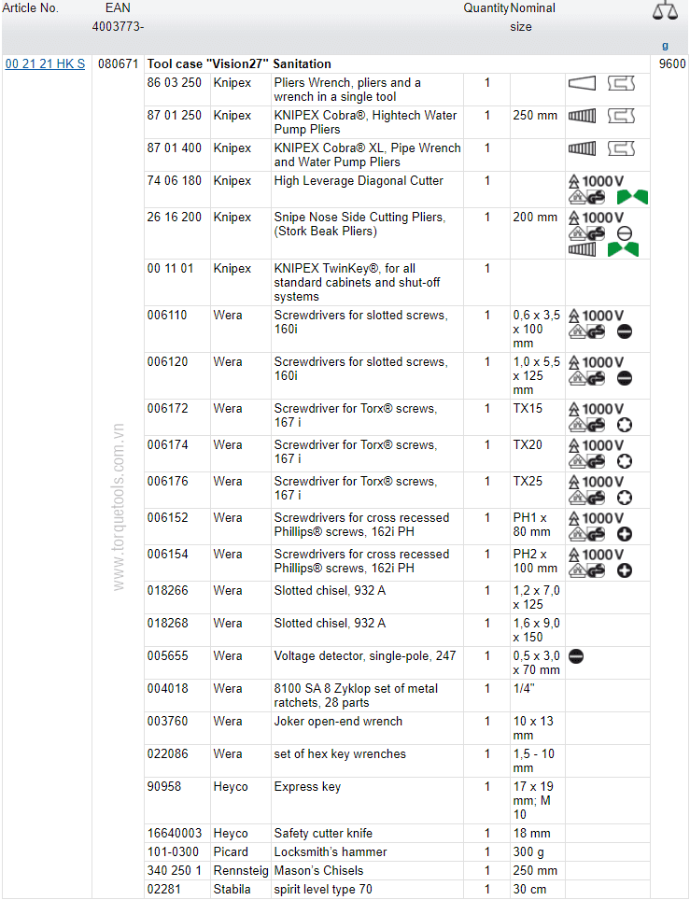Viewport: 690px width, 900px height.
Task: Click insulated symbols in 006176 row
Action: click(586, 498)
